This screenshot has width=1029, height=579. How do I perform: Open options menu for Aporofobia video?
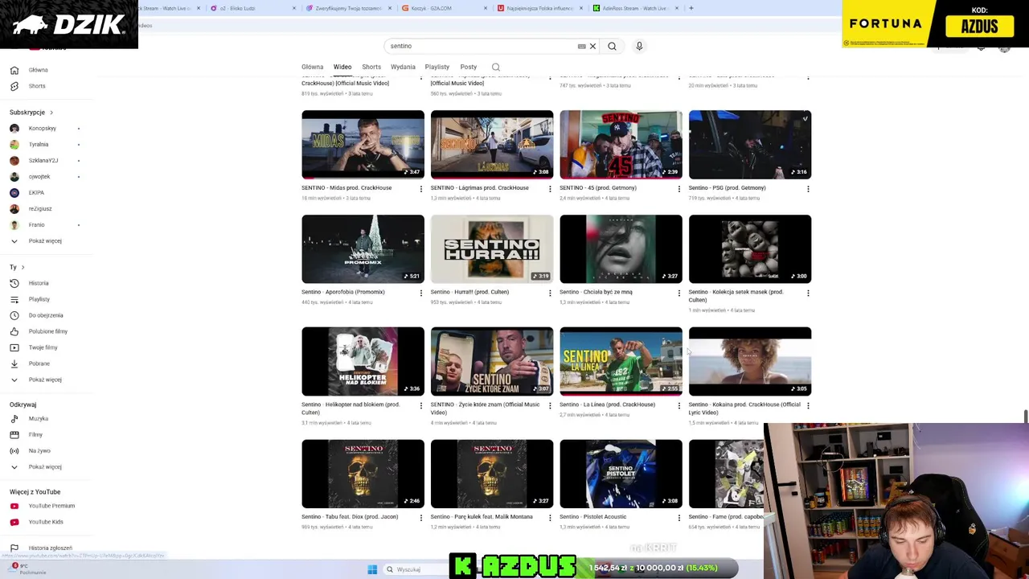(x=420, y=293)
